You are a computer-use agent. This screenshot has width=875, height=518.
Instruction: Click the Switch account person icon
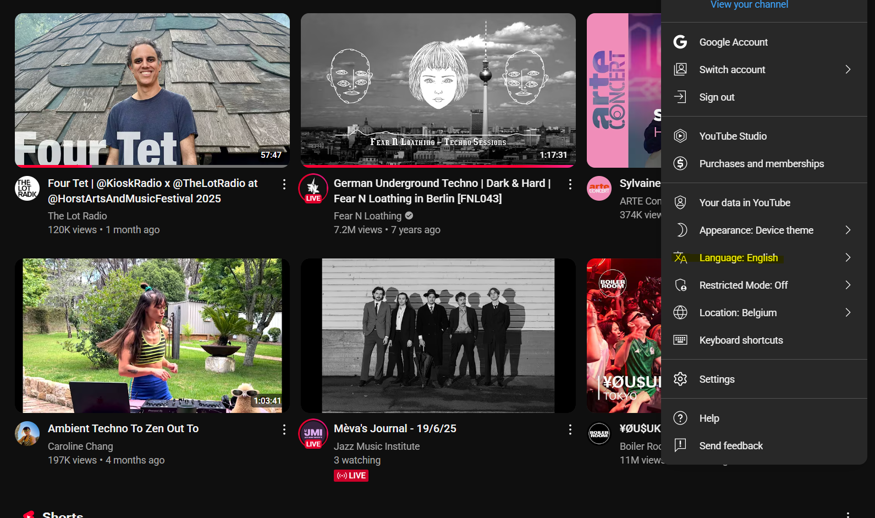[680, 69]
